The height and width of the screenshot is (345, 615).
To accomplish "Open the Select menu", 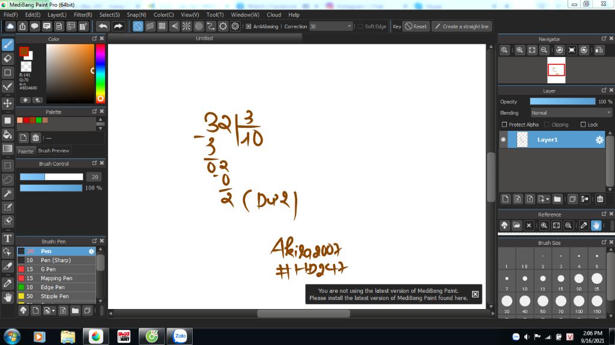I will [109, 14].
